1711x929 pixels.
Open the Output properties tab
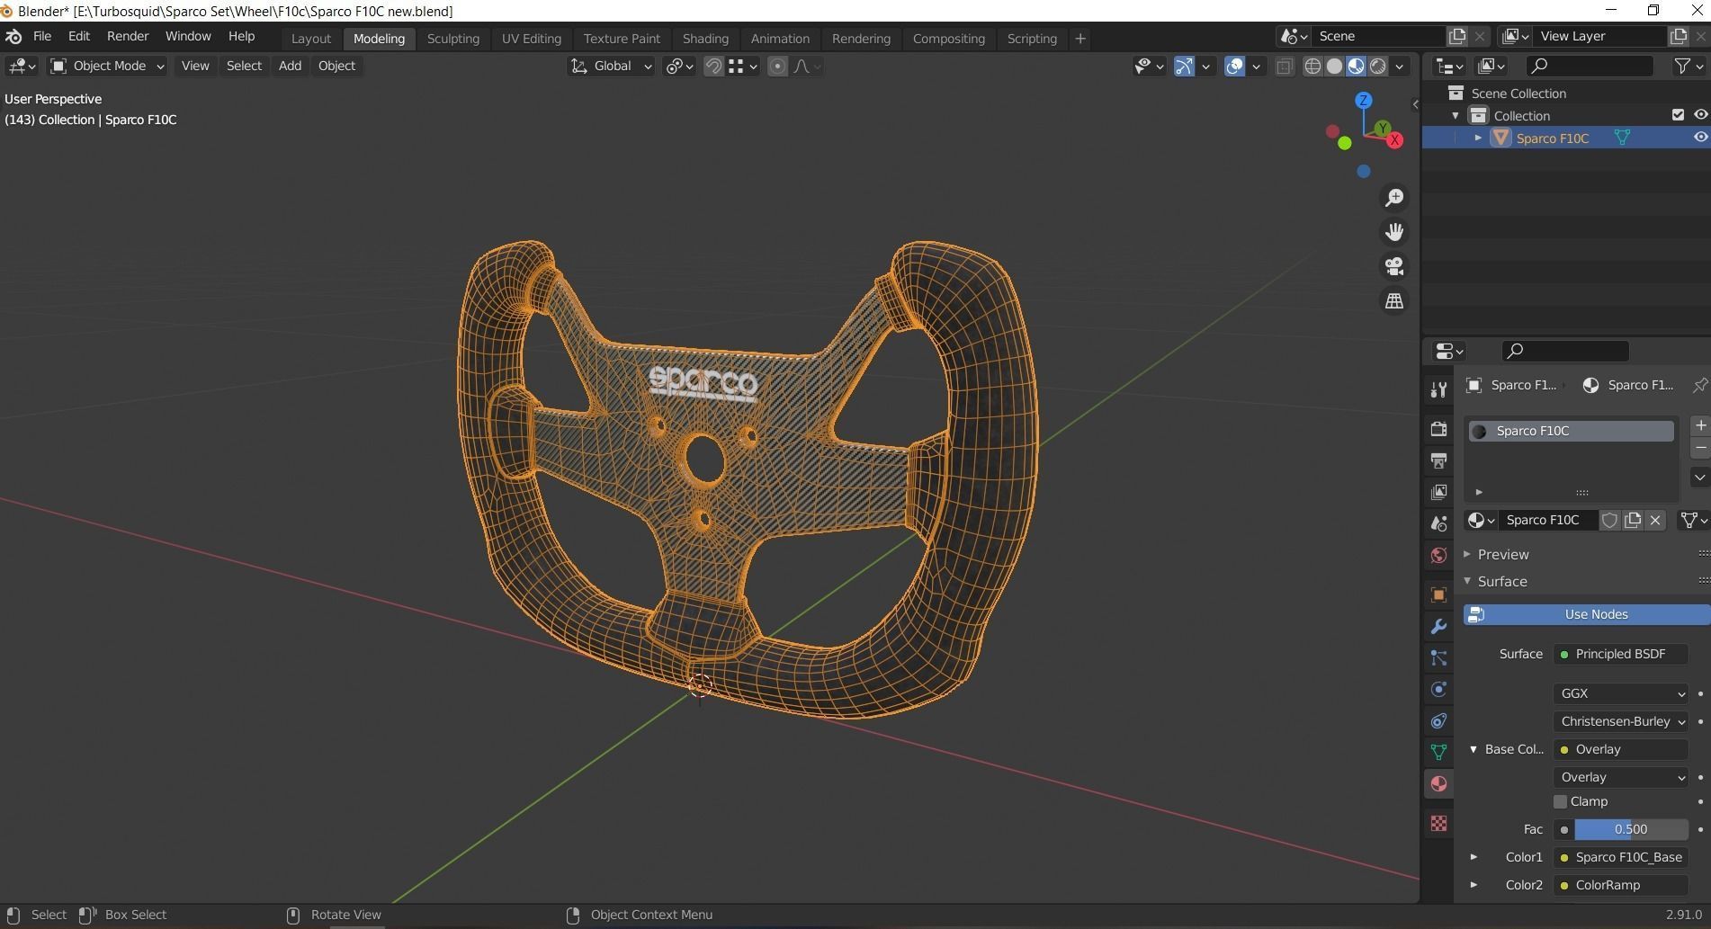[x=1438, y=460]
